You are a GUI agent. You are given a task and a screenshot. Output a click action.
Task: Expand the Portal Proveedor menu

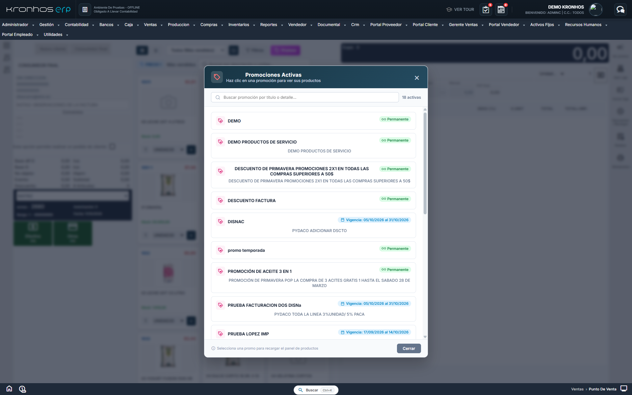(x=389, y=25)
